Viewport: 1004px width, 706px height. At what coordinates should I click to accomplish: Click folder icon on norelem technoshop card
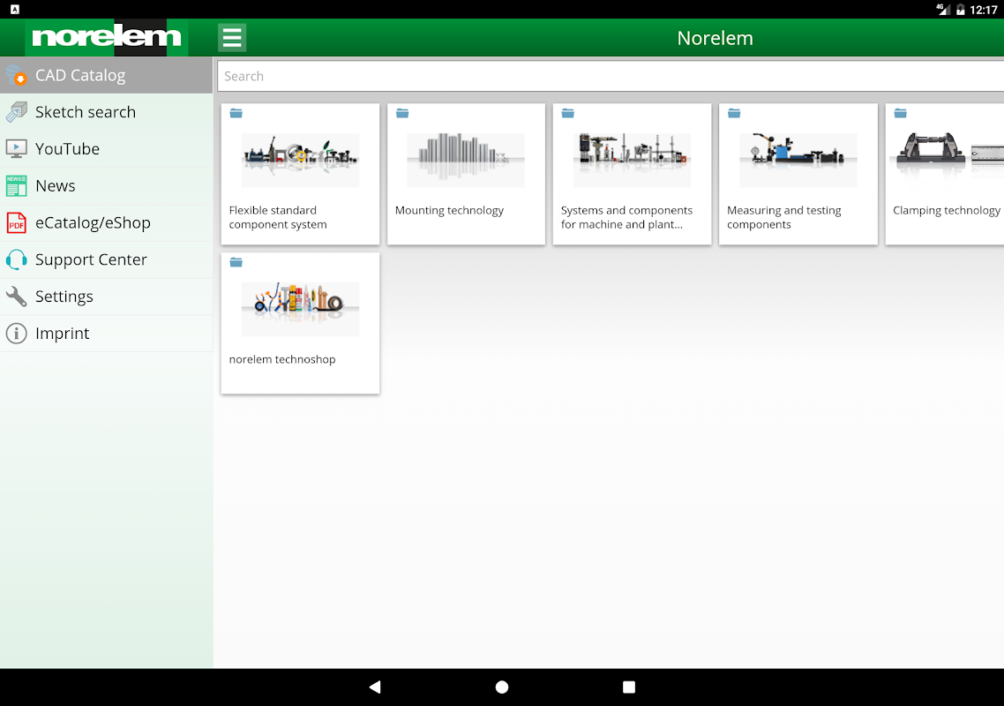point(236,263)
